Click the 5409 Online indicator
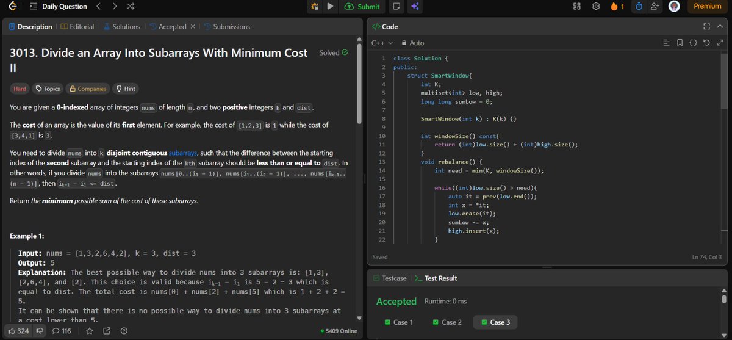The height and width of the screenshot is (340, 732). pos(339,331)
